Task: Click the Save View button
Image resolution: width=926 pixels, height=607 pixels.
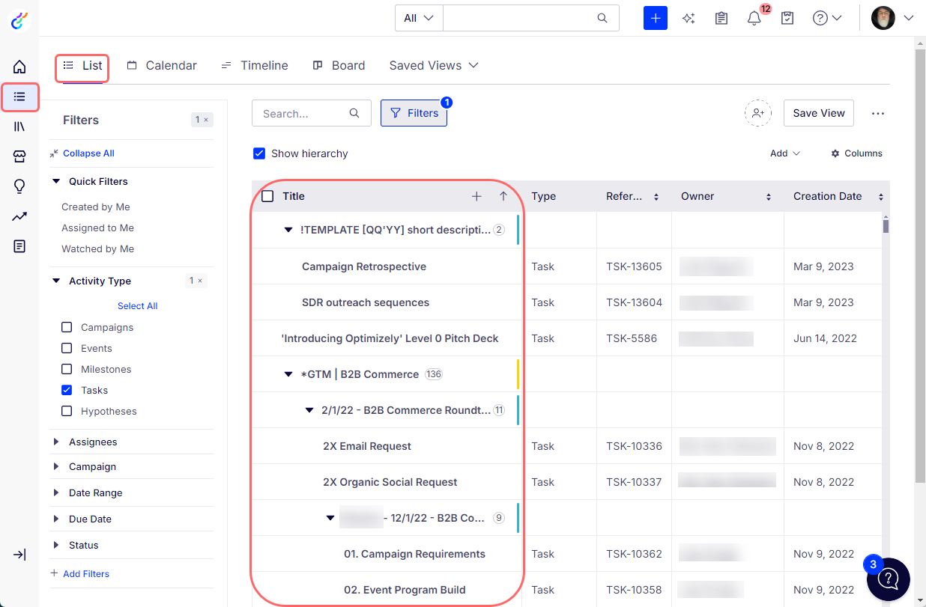Action: point(819,113)
